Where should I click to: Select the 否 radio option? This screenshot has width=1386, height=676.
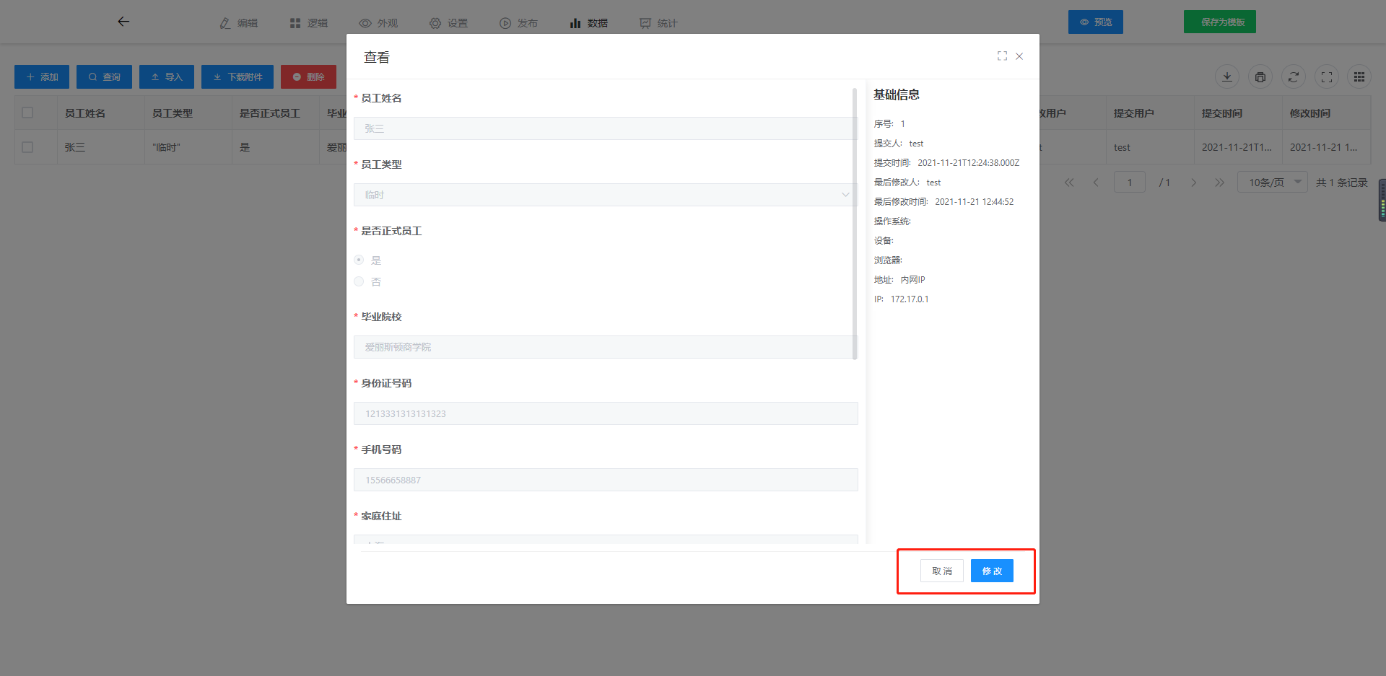tap(359, 281)
